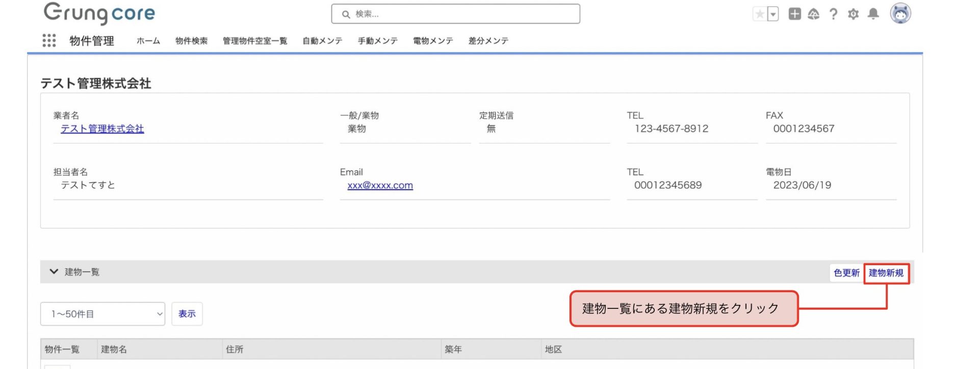Select the 差分メンテ tab
979x369 pixels.
click(488, 41)
